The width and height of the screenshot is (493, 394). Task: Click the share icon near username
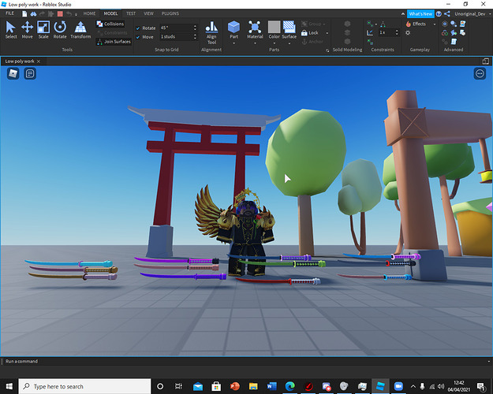click(x=446, y=14)
